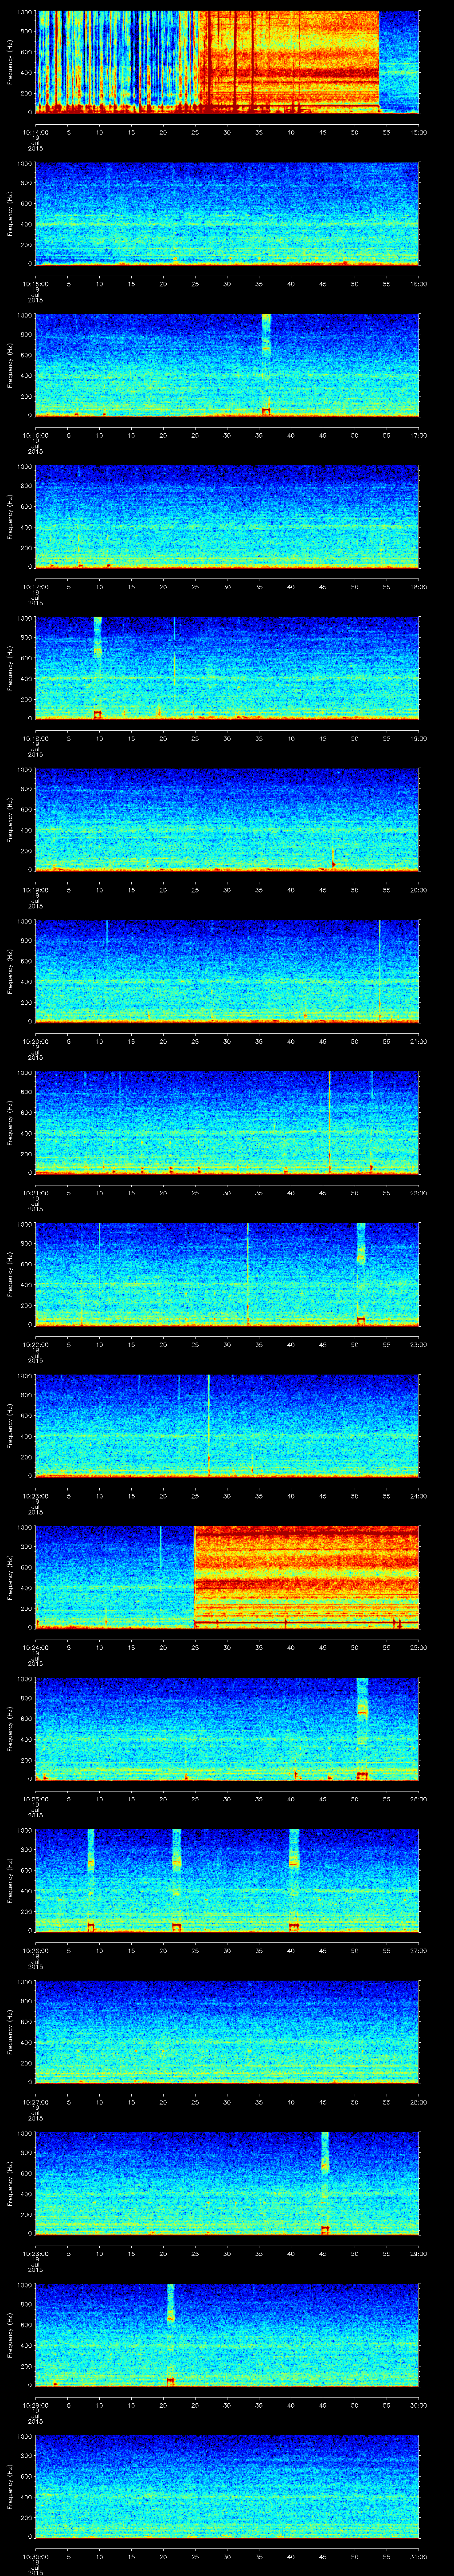Click the spectrogram panel starting at 10:28:00

(x=227, y=2183)
